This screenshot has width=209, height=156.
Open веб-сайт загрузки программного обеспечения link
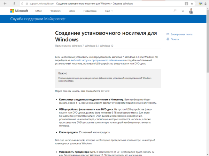click(97, 60)
